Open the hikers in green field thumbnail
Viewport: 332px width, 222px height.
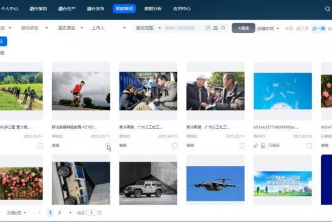(x=21, y=91)
